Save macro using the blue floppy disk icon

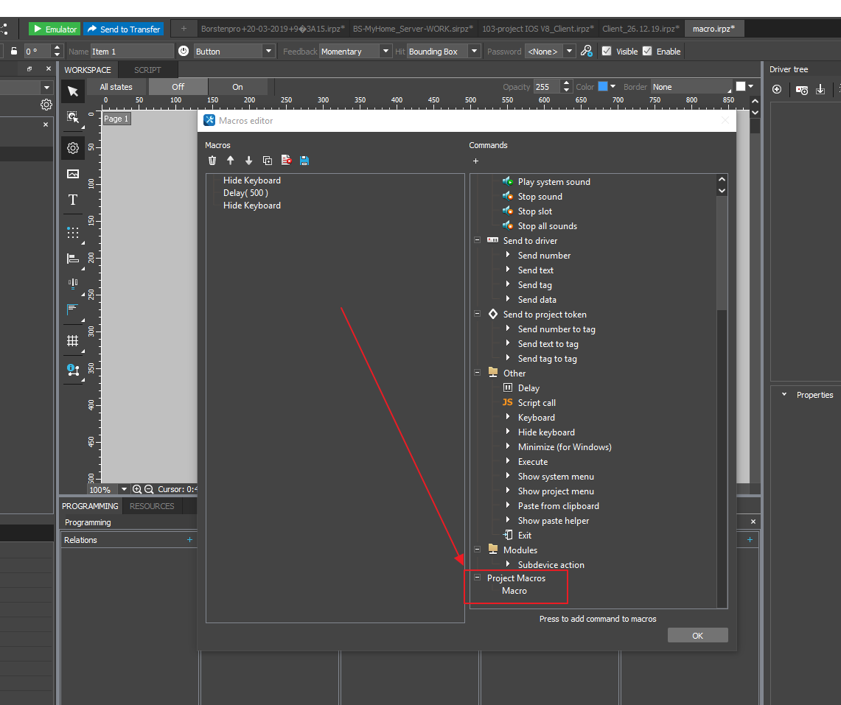[304, 161]
